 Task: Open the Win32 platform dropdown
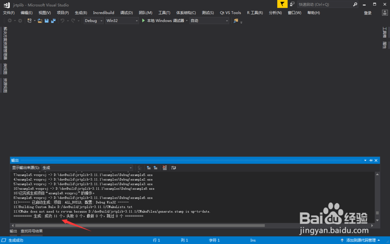click(x=122, y=21)
